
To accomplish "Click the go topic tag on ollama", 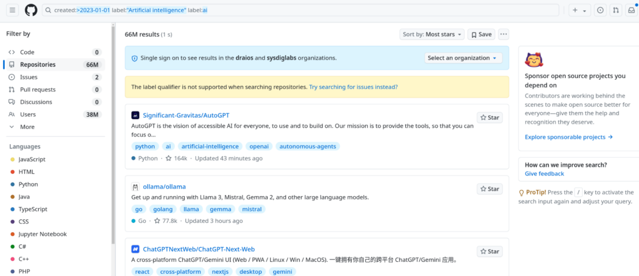I will pyautogui.click(x=139, y=209).
